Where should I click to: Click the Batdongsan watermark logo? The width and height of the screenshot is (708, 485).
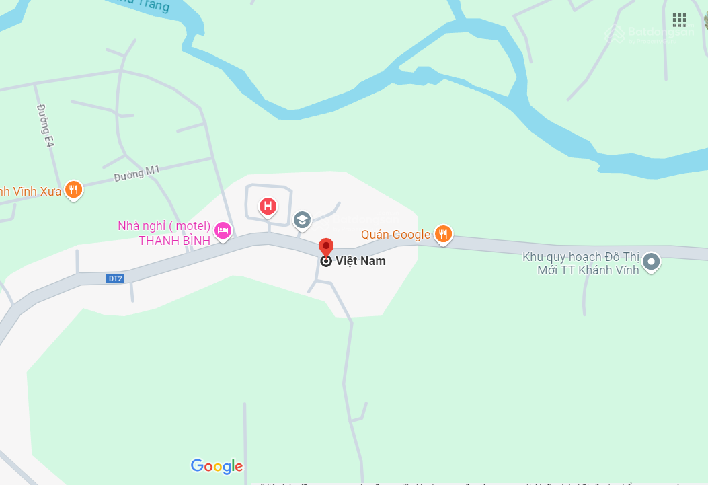650,34
